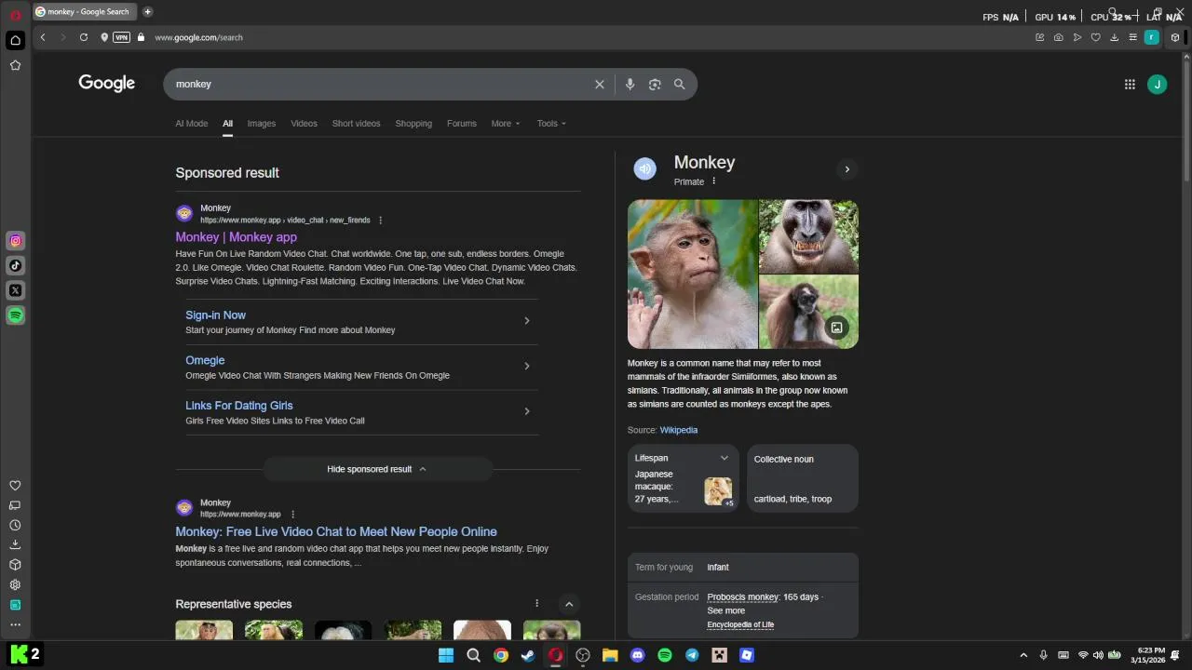This screenshot has height=670, width=1192.
Task: Open Steam from the taskbar
Action: point(528,655)
